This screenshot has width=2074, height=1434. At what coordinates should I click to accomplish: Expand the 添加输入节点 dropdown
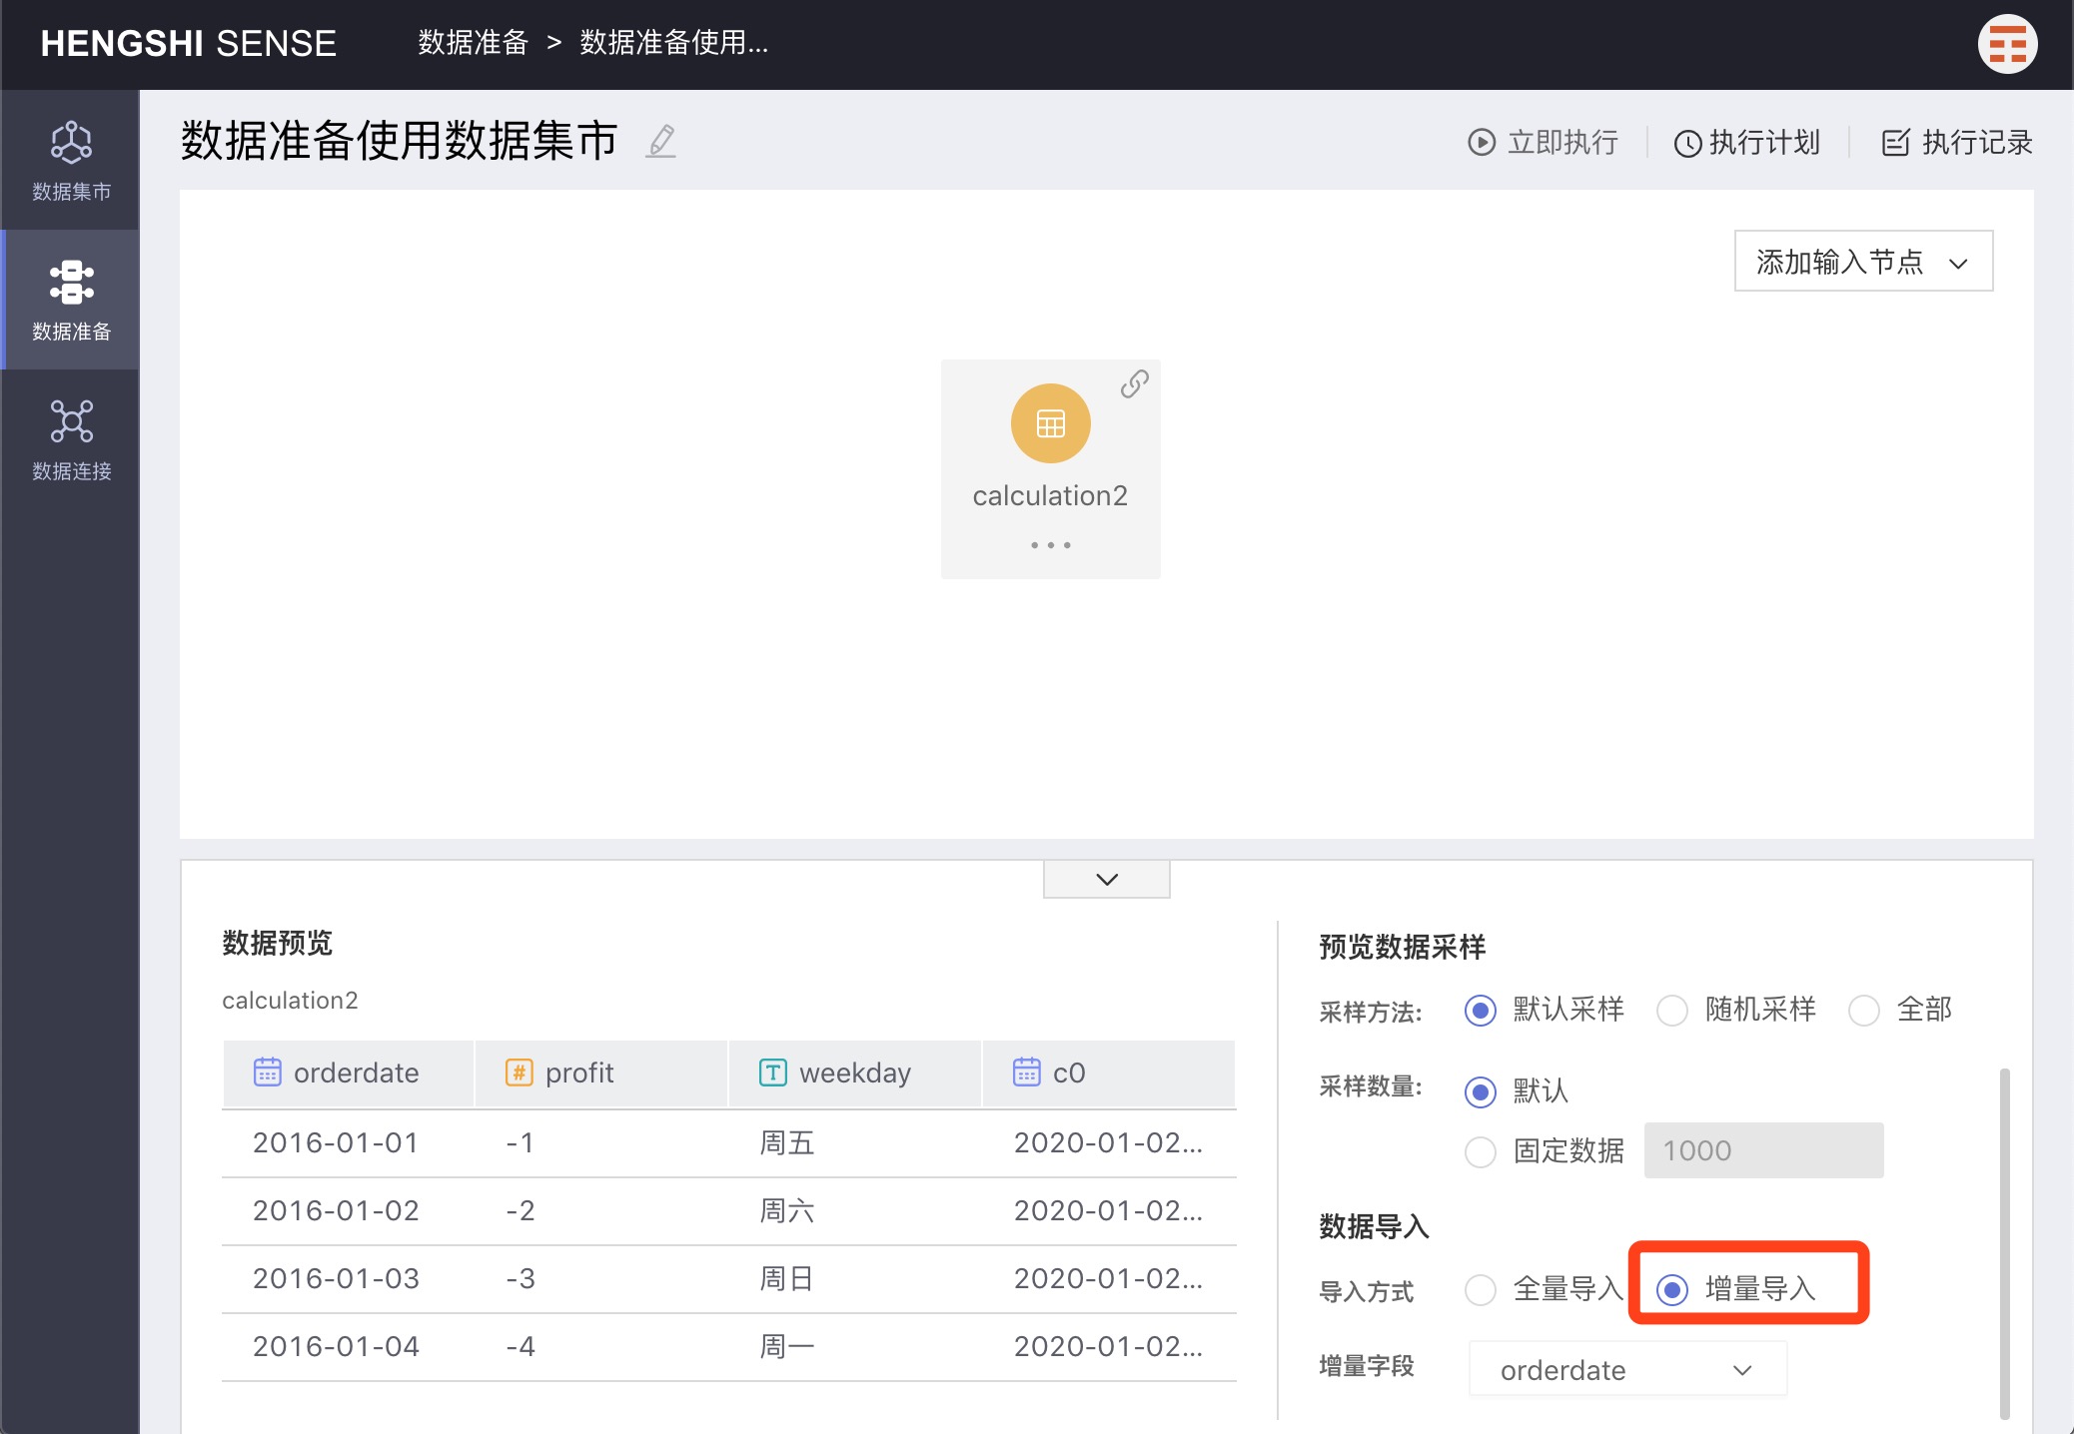(1863, 262)
